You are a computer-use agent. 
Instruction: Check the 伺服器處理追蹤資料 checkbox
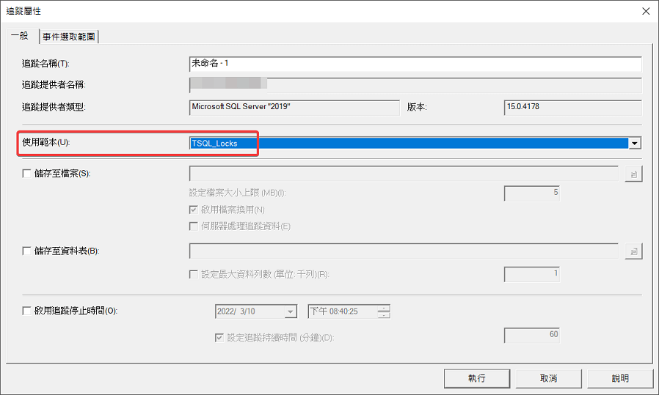194,226
